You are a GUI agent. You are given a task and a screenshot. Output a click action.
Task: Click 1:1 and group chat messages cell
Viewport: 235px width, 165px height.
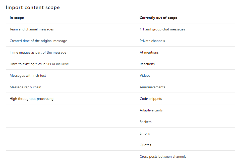pos(162,29)
